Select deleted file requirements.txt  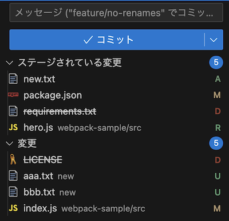[x=60, y=112]
